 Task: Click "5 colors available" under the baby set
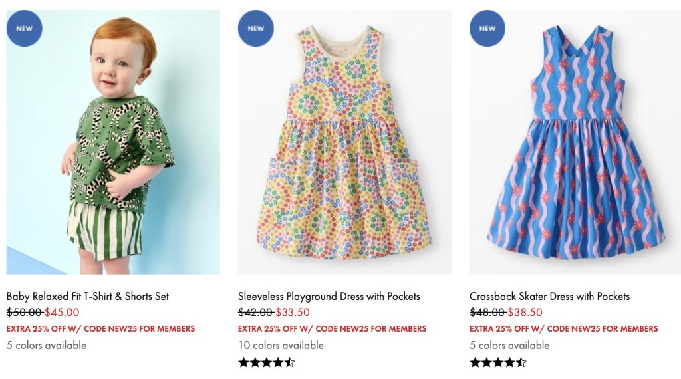[x=47, y=345]
